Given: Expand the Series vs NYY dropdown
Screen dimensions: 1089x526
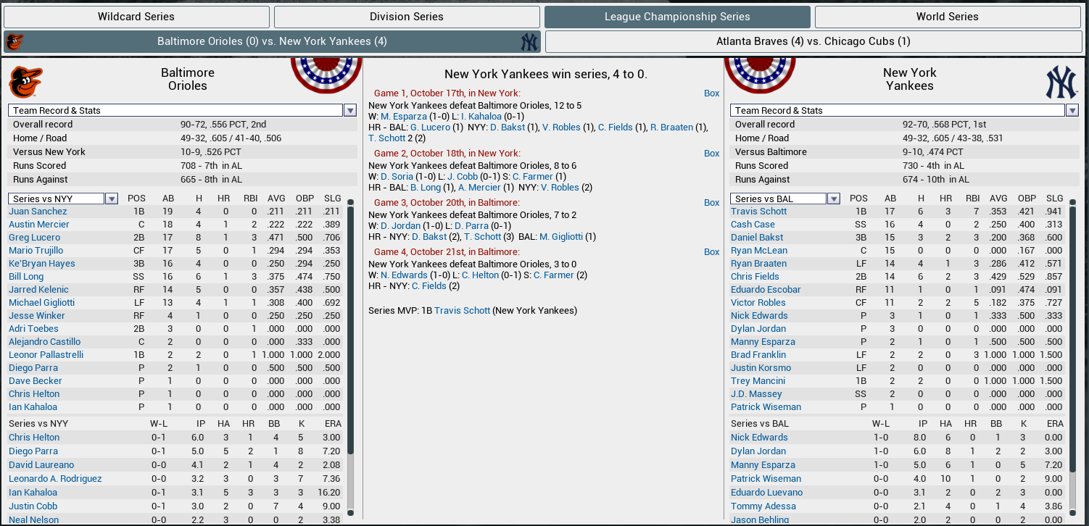Looking at the screenshot, I should pyautogui.click(x=63, y=199).
